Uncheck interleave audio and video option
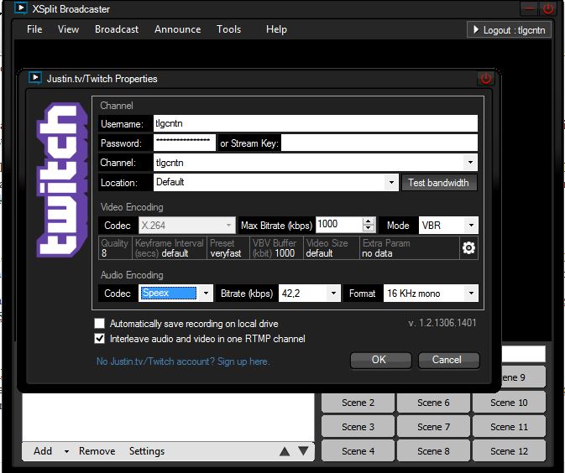The height and width of the screenshot is (473, 565). pos(100,339)
